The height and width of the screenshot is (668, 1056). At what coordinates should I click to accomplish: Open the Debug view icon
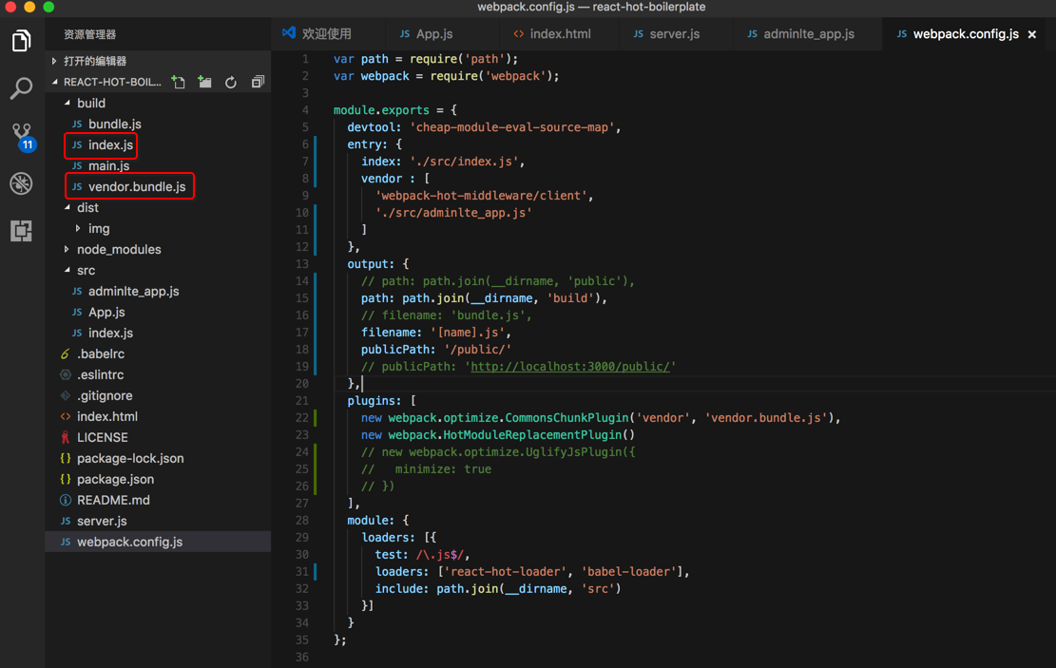click(x=21, y=183)
